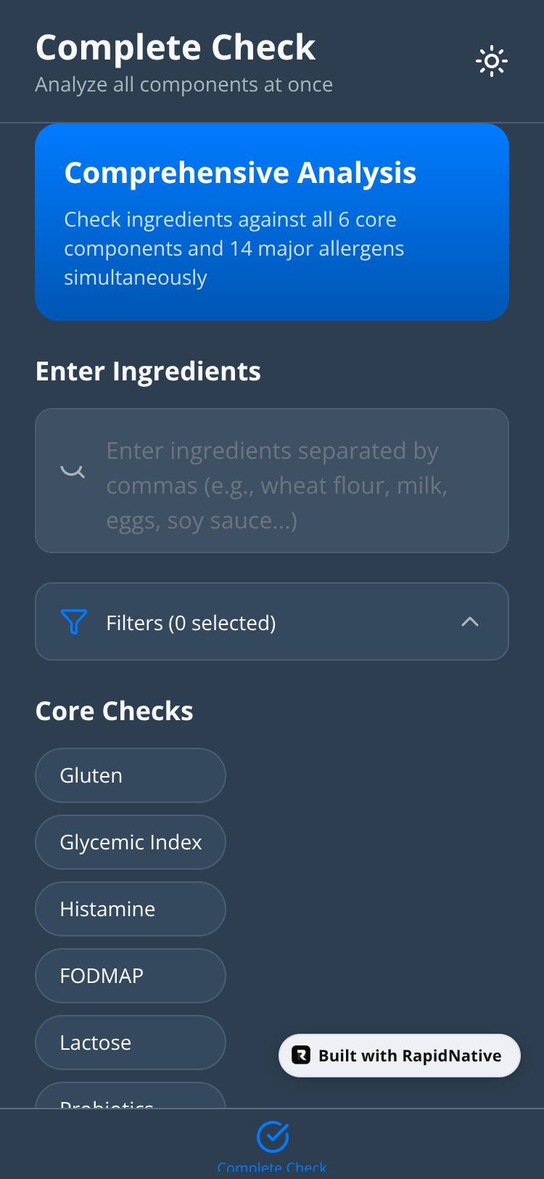544x1179 pixels.
Task: Toggle the Probiotics chip at the bottom
Action: pos(131,1098)
